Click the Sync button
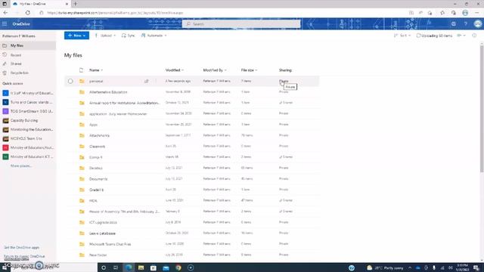The image size is (484, 272). [x=128, y=36]
